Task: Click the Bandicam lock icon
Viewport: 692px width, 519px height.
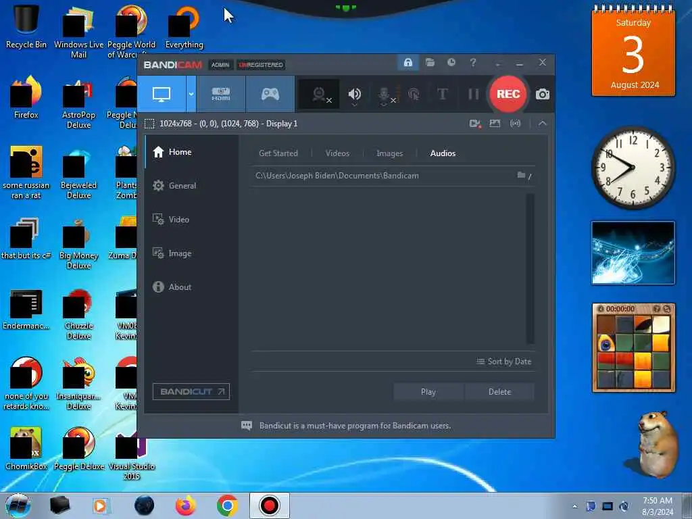Action: coord(407,63)
